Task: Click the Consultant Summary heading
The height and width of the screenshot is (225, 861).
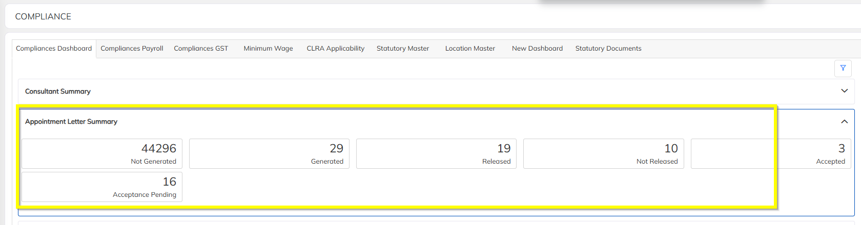Action: point(58,92)
